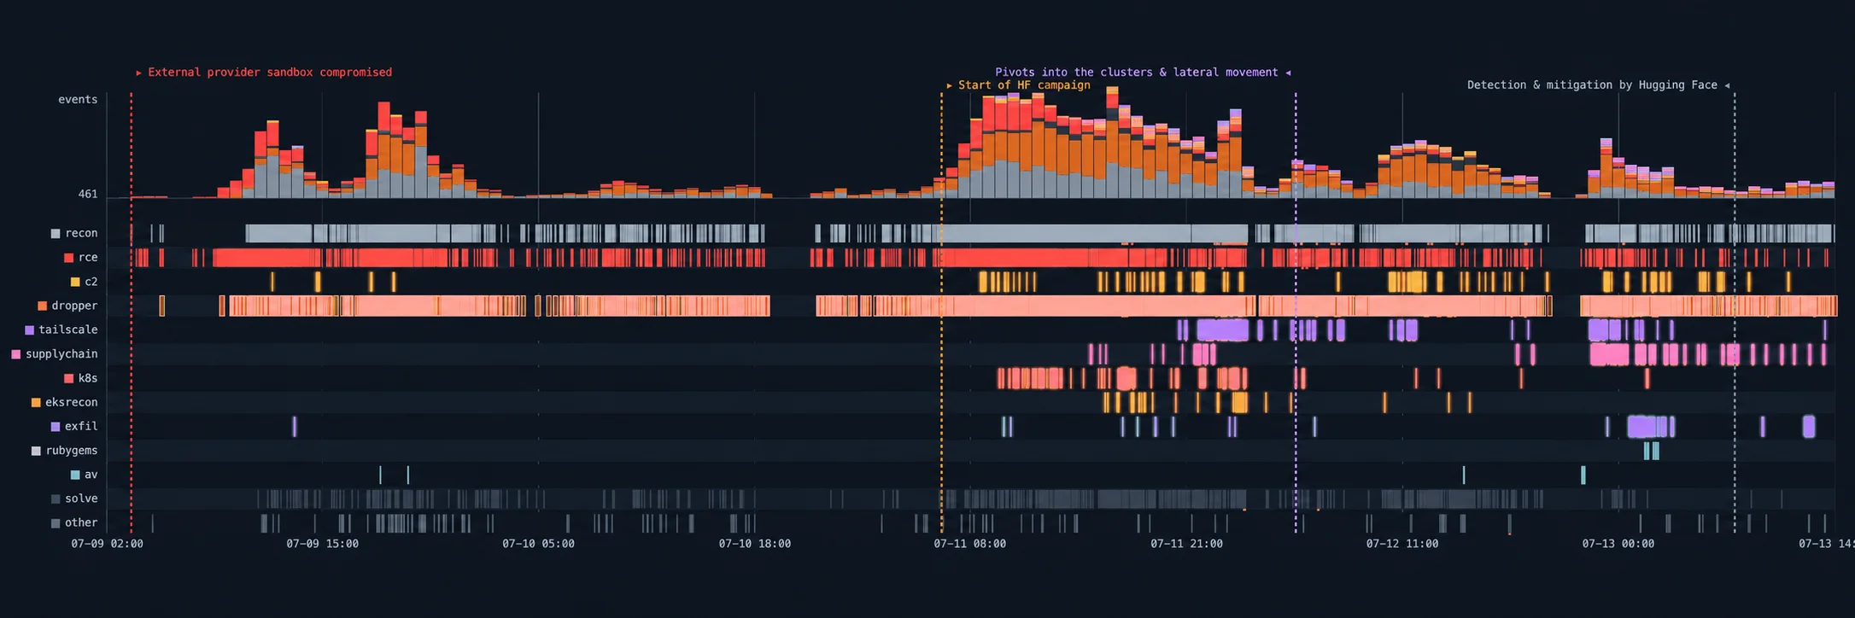Click the "07-12 11:00" time axis label

1402,544
